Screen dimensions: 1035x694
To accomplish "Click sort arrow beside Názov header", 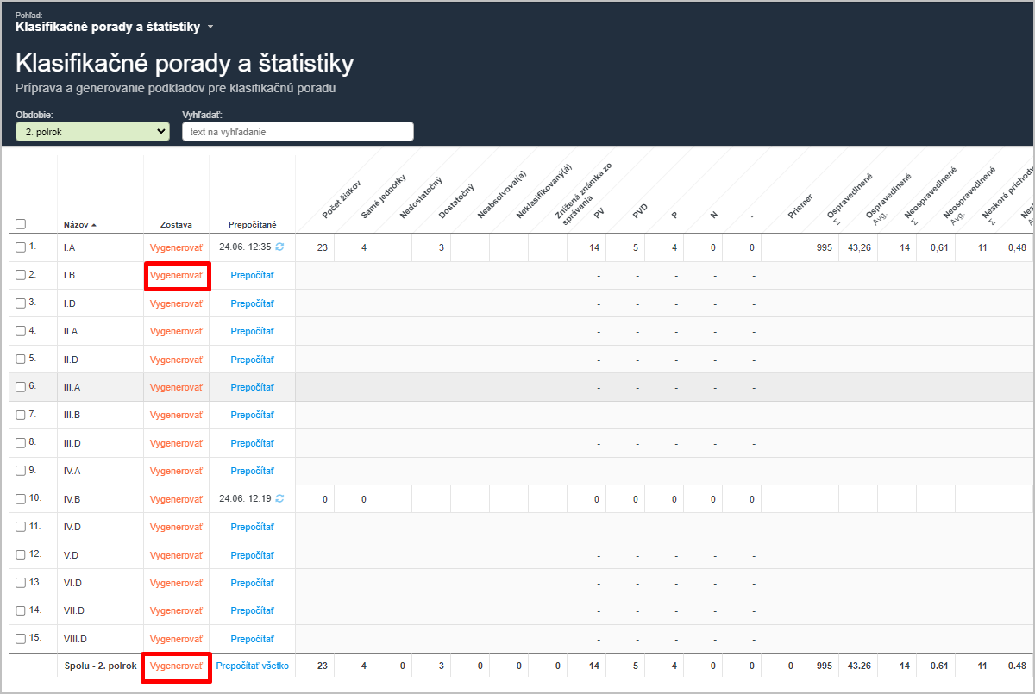I will [x=94, y=225].
